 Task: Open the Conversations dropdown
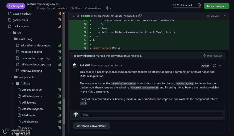pos(94,8)
